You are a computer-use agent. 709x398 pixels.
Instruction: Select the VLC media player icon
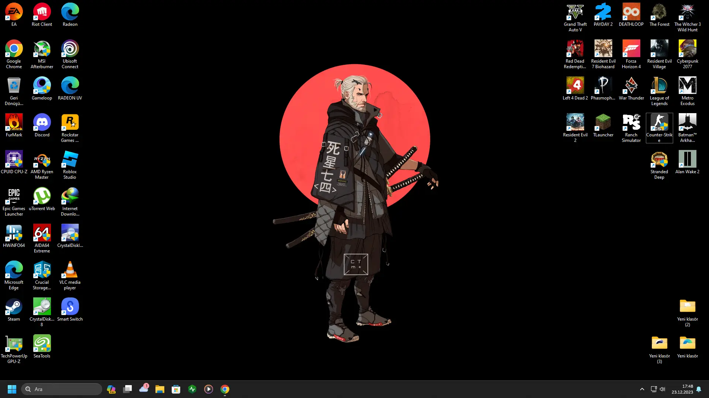pyautogui.click(x=70, y=275)
